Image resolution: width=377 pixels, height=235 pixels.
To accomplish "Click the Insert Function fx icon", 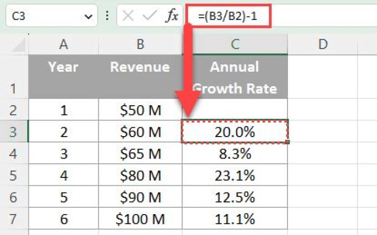I will pos(172,16).
